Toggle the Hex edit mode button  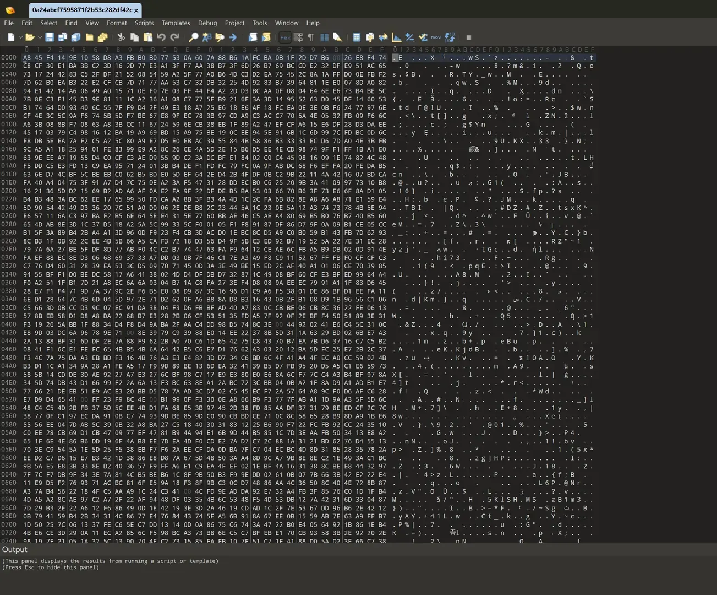coord(285,37)
